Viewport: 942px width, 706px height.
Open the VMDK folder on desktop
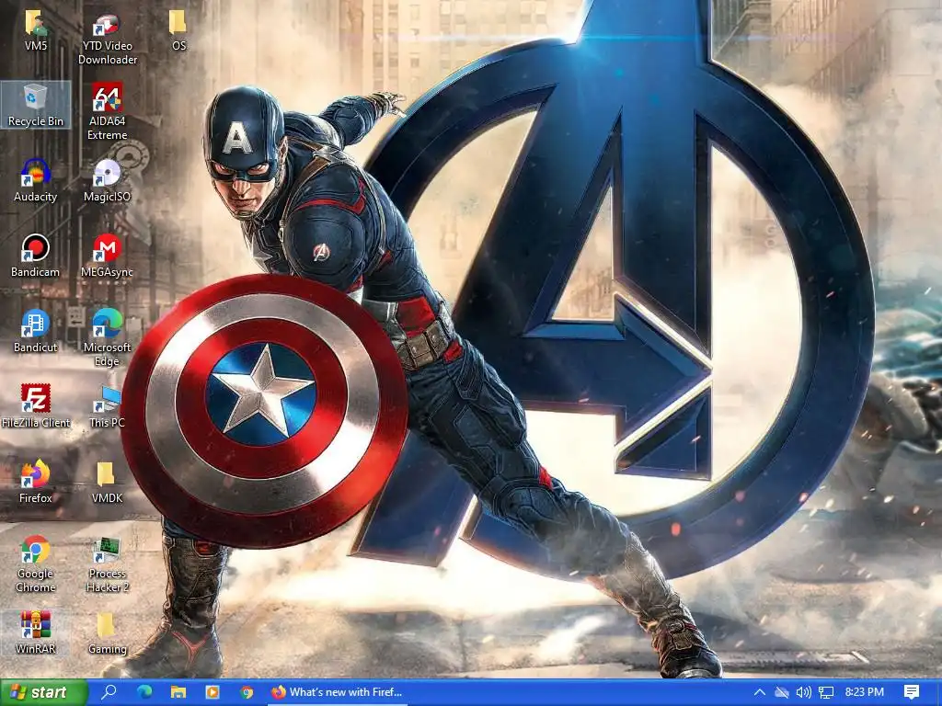click(107, 482)
